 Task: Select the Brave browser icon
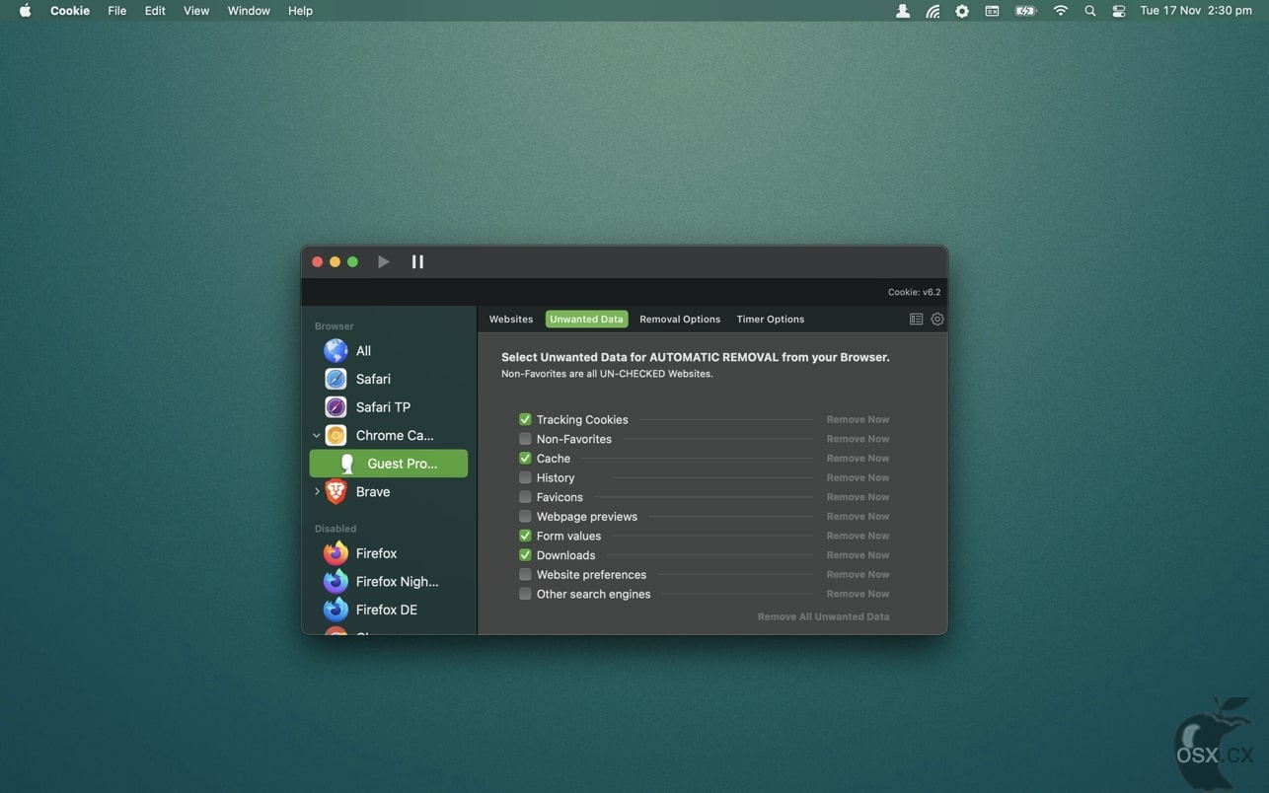pos(336,491)
